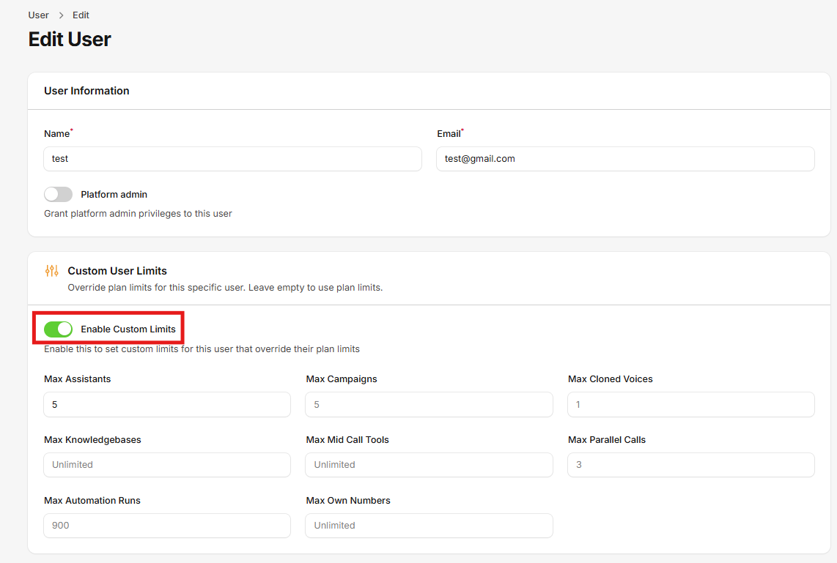Viewport: 837px width, 563px height.
Task: Click the Max Automation Runs input
Action: pyautogui.click(x=166, y=526)
